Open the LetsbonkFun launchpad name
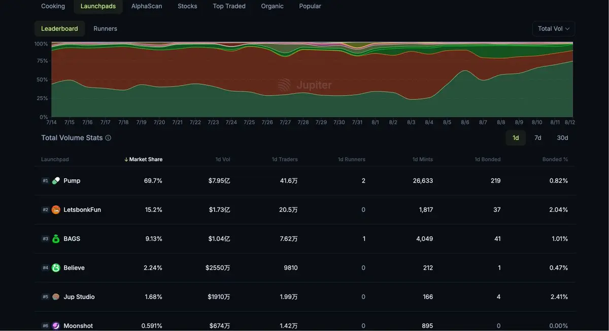Screen dimensions: 609x331 point(82,210)
